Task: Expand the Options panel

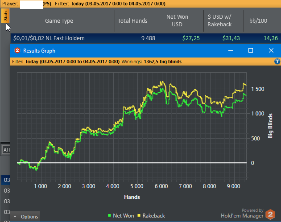Action: tap(25, 217)
